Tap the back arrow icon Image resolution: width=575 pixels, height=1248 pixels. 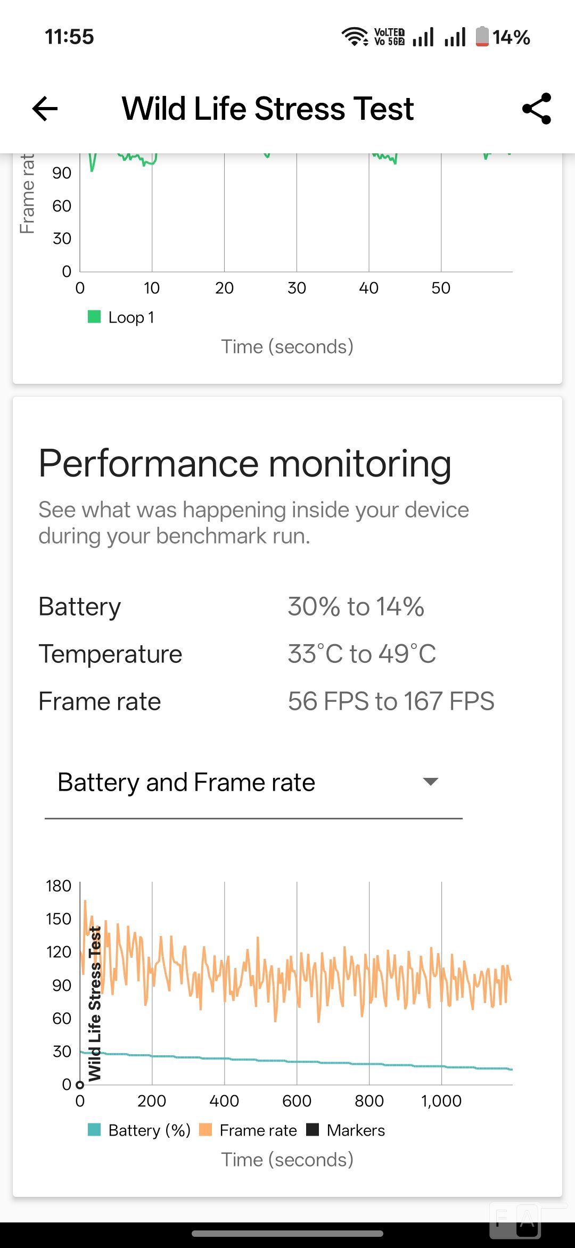[45, 109]
